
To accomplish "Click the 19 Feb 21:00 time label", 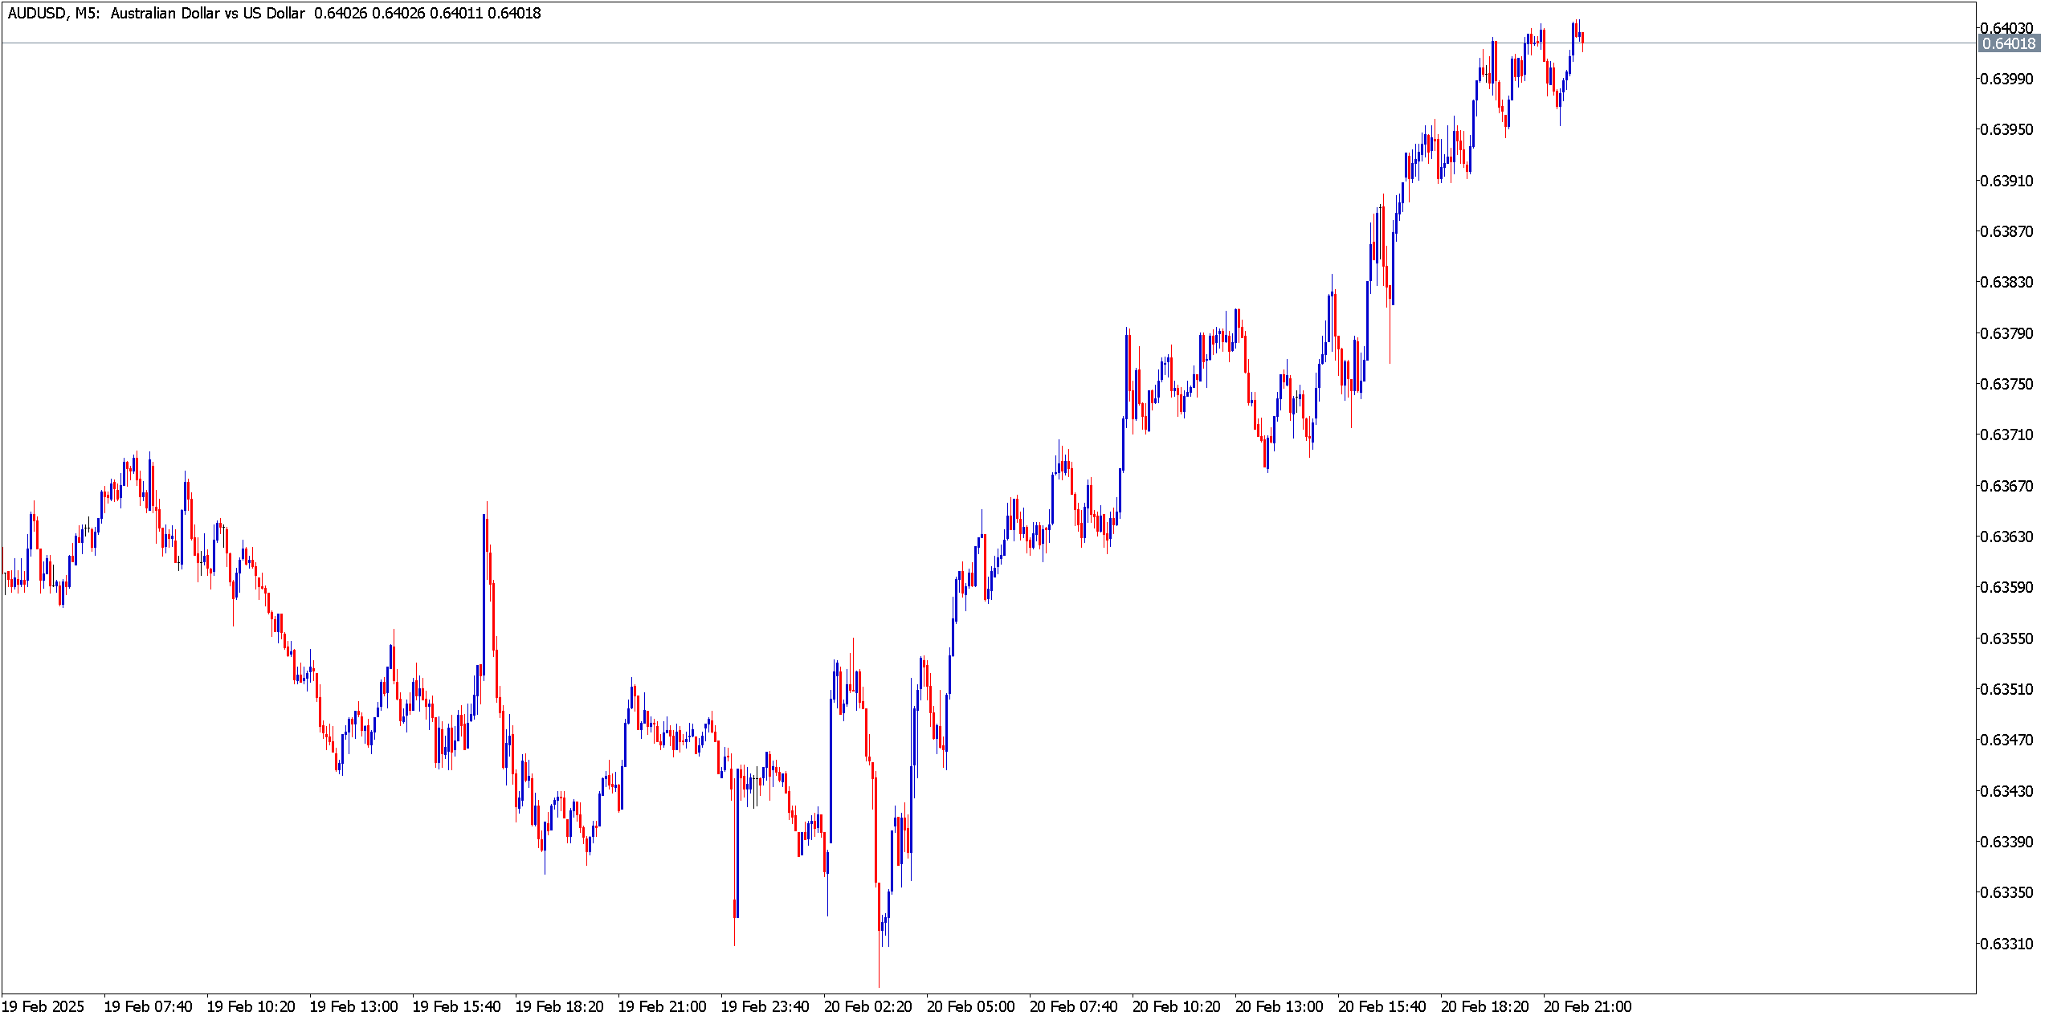I will pyautogui.click(x=662, y=1006).
